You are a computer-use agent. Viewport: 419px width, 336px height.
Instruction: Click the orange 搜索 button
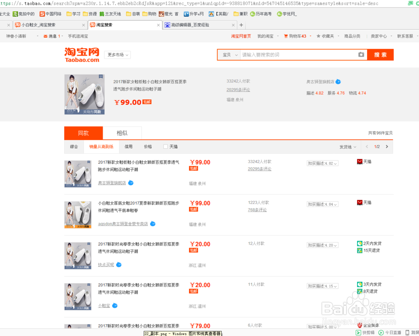click(380, 55)
